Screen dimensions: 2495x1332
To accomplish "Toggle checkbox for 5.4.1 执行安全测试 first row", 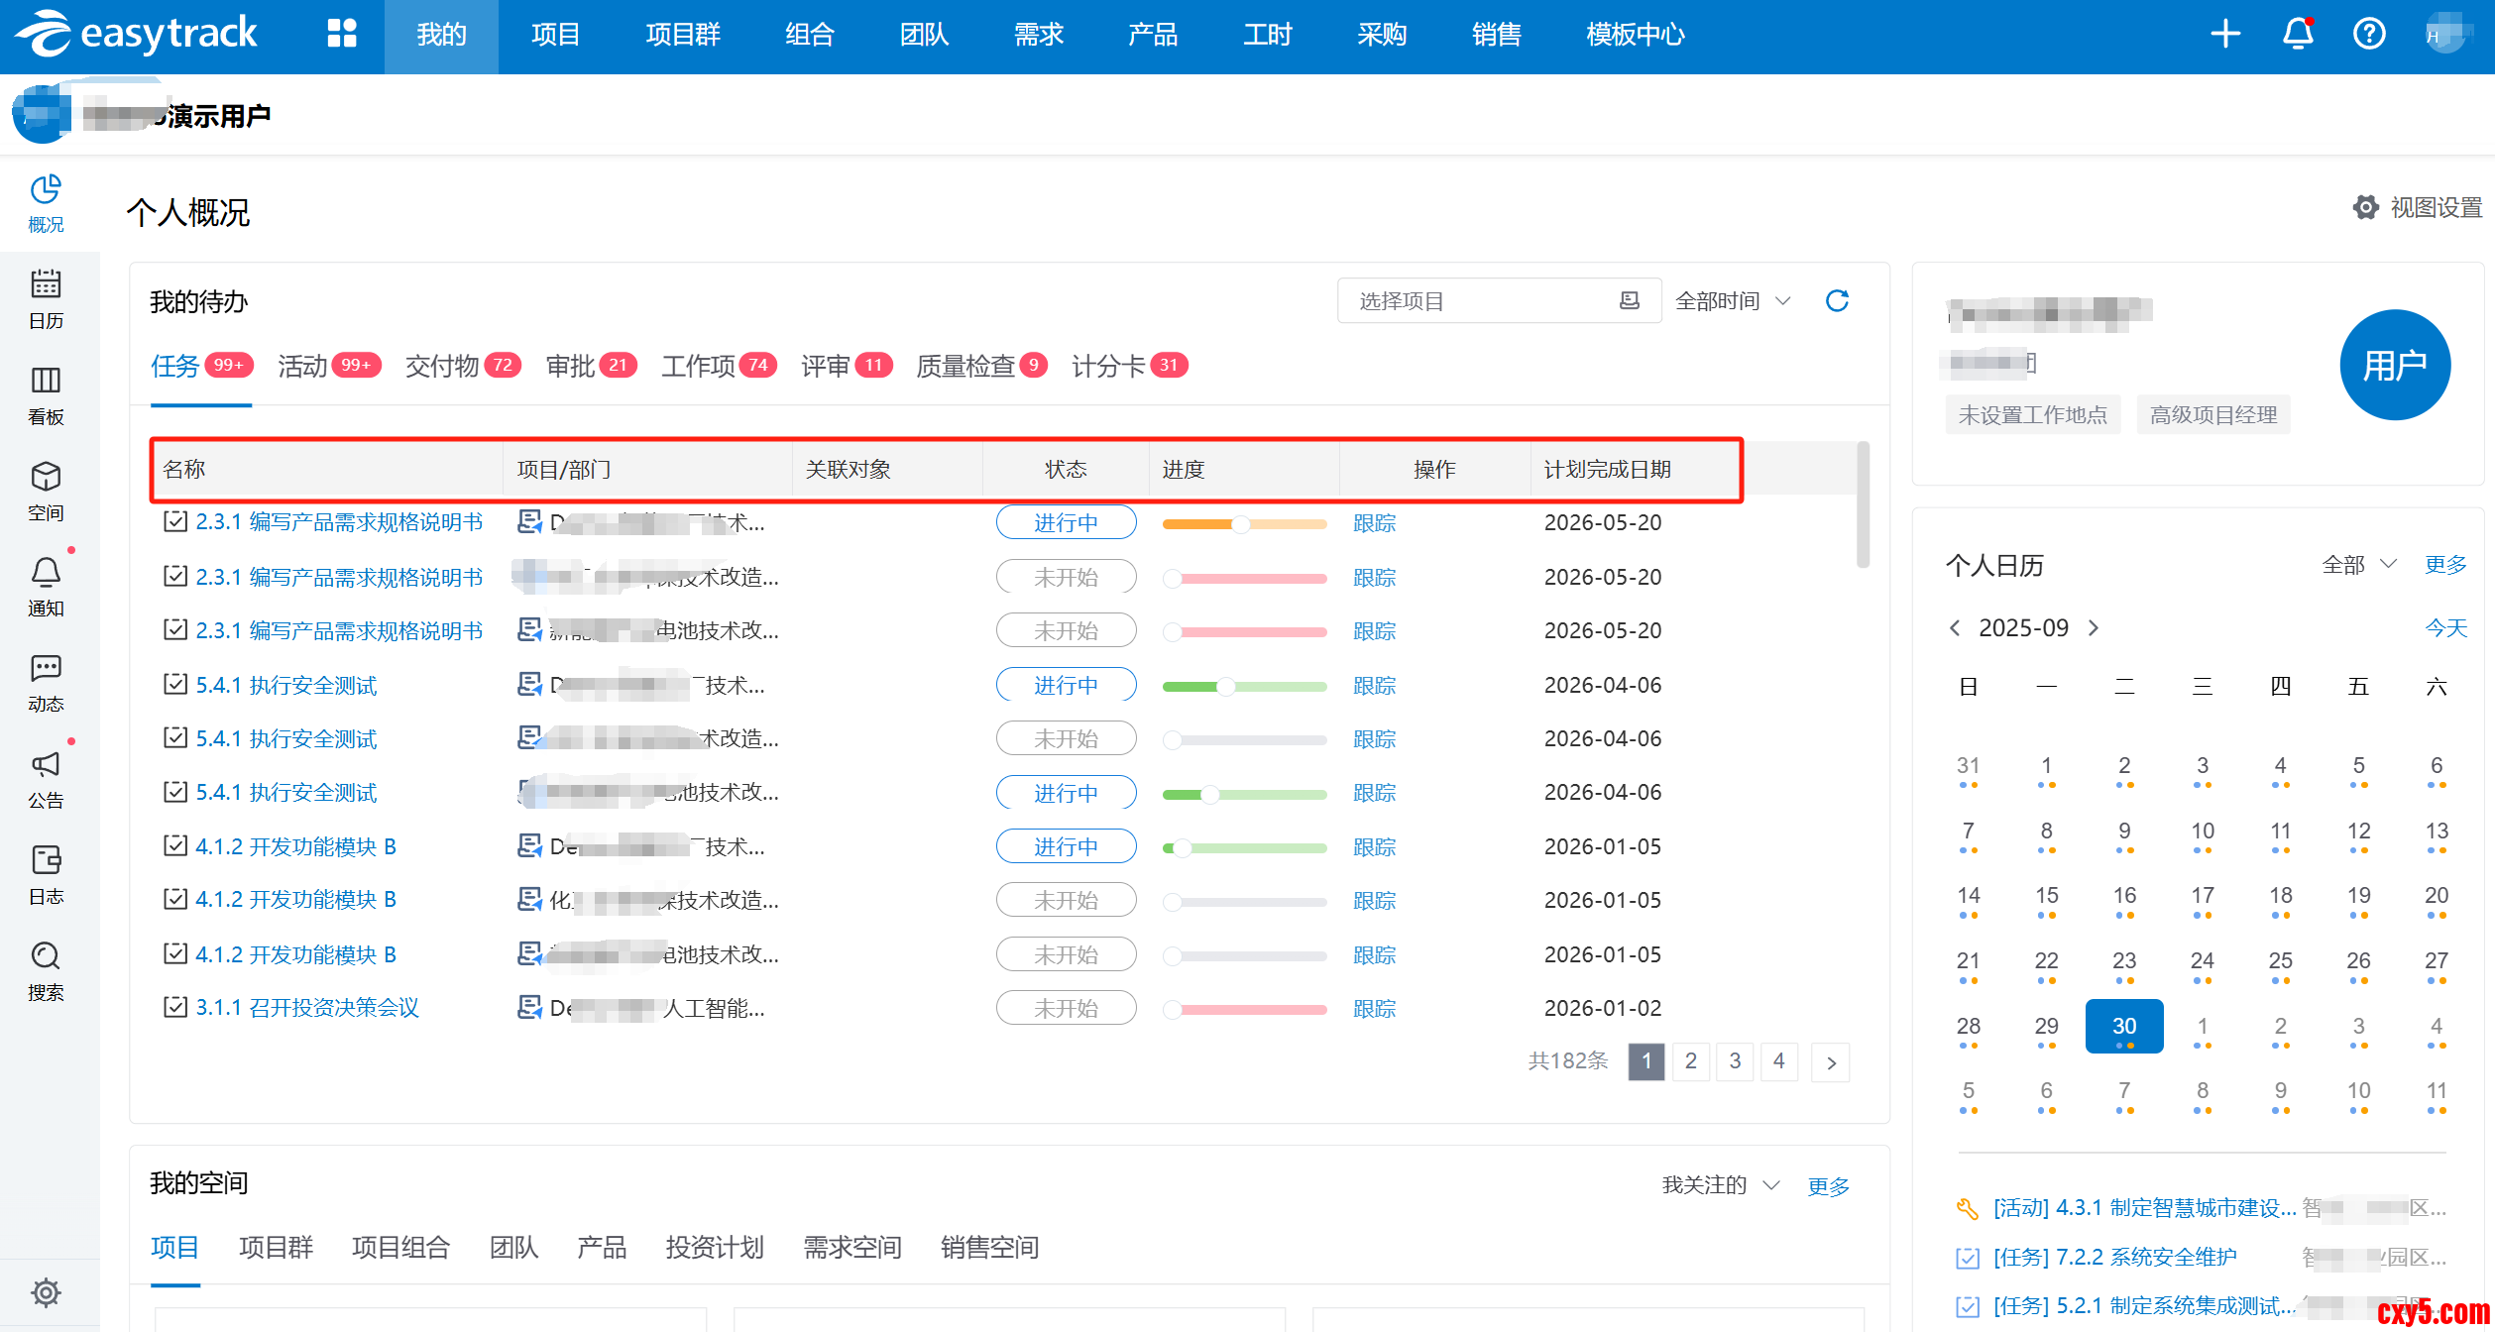I will 175,684.
